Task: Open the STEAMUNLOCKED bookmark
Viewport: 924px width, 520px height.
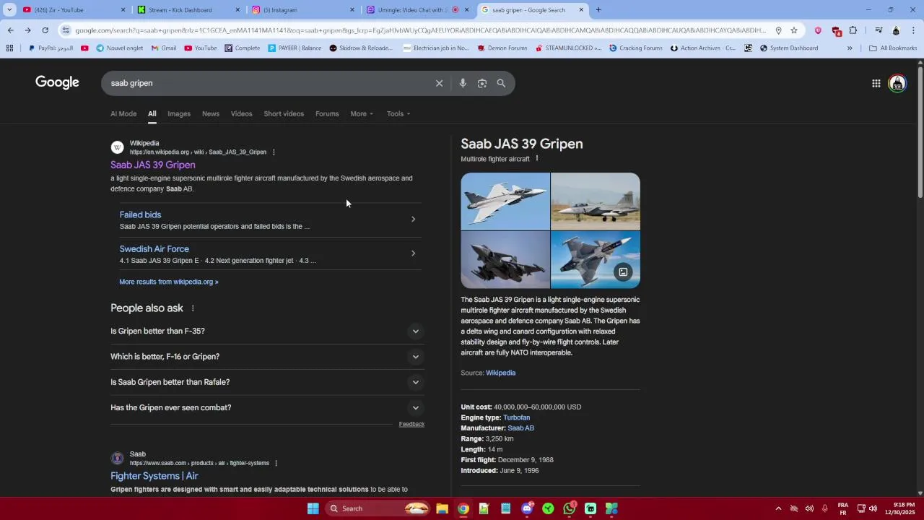Action: (x=568, y=48)
